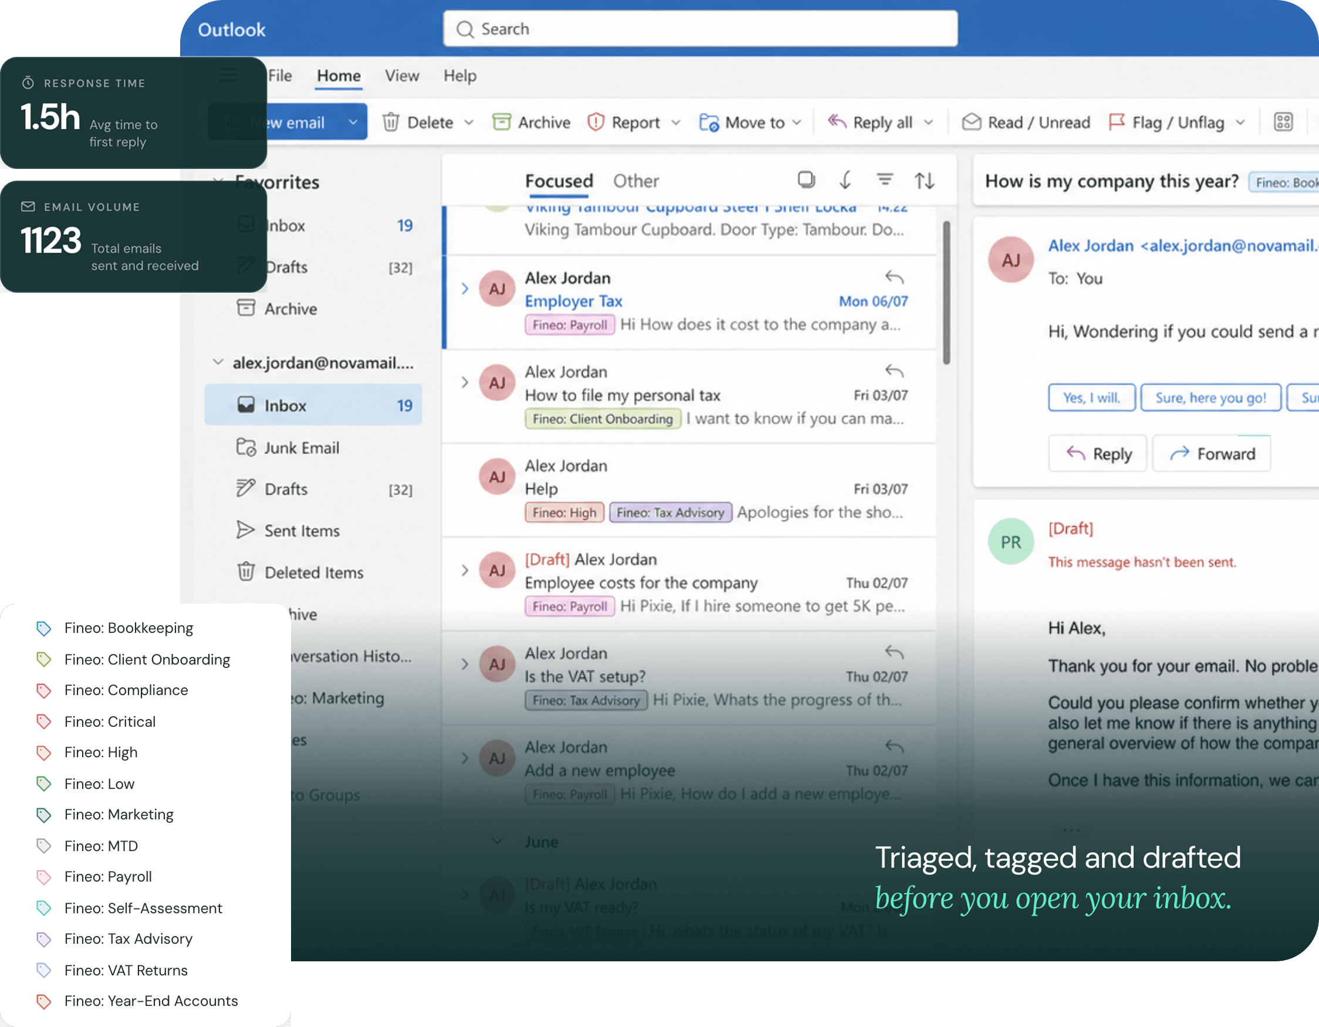Expand the Employer Tax conversation chevron
The width and height of the screenshot is (1319, 1027).
click(x=465, y=289)
